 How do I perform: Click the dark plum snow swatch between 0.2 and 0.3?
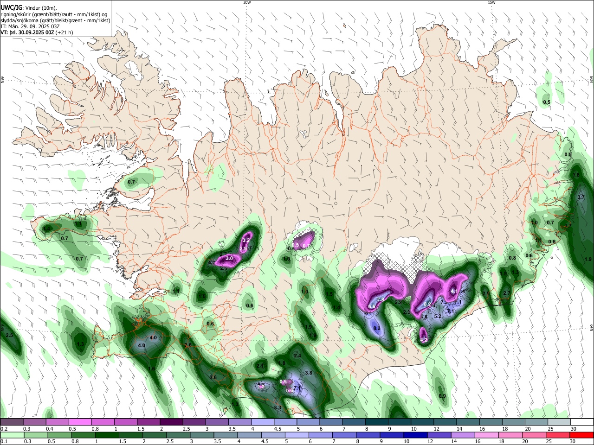(12, 422)
